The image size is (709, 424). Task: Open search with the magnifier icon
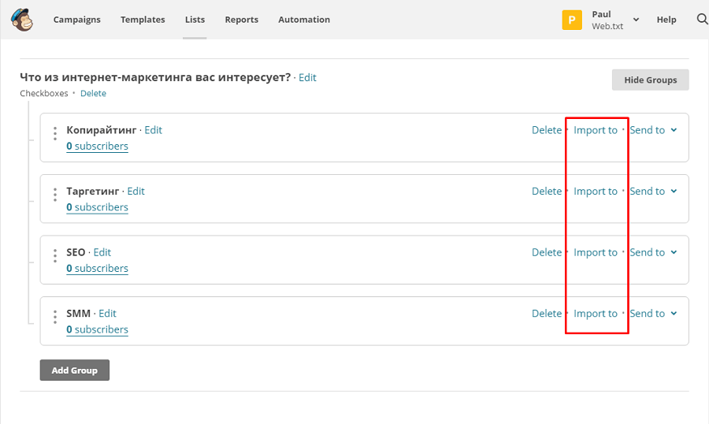pyautogui.click(x=702, y=20)
